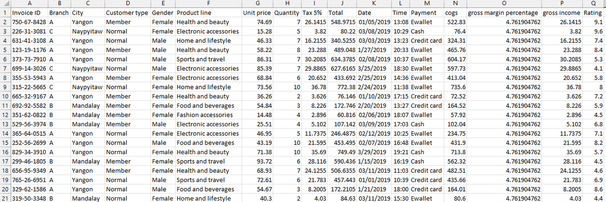Click date cell 03/08/2019
The width and height of the screenshot is (606, 202).
point(374,31)
